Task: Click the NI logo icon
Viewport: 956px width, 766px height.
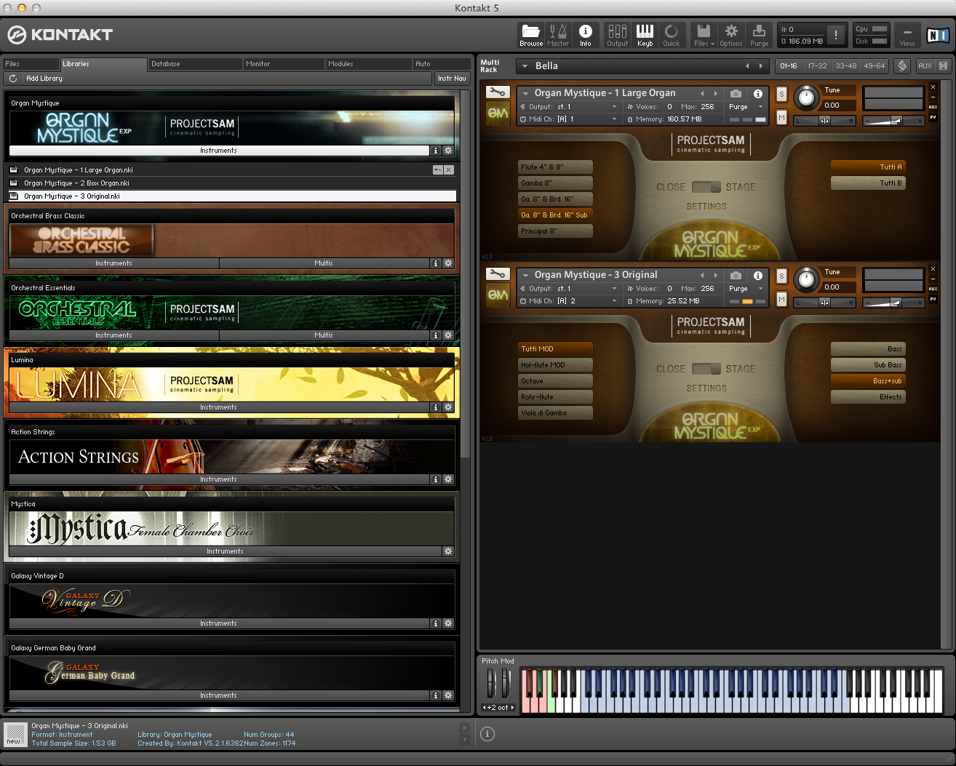Action: tap(937, 35)
